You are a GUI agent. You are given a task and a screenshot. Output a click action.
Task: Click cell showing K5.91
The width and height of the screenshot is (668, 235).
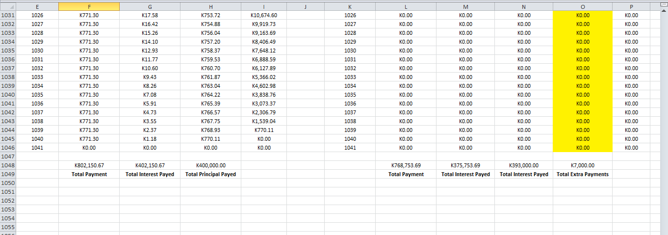click(150, 104)
